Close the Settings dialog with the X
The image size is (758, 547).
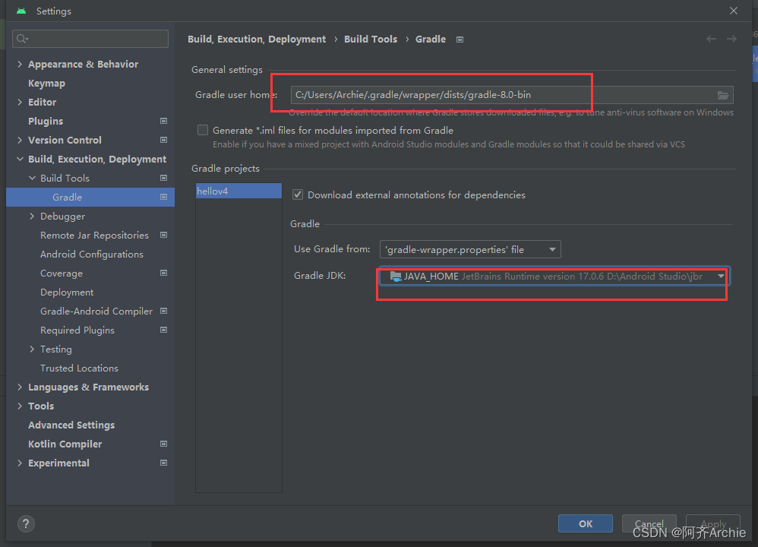click(x=734, y=11)
